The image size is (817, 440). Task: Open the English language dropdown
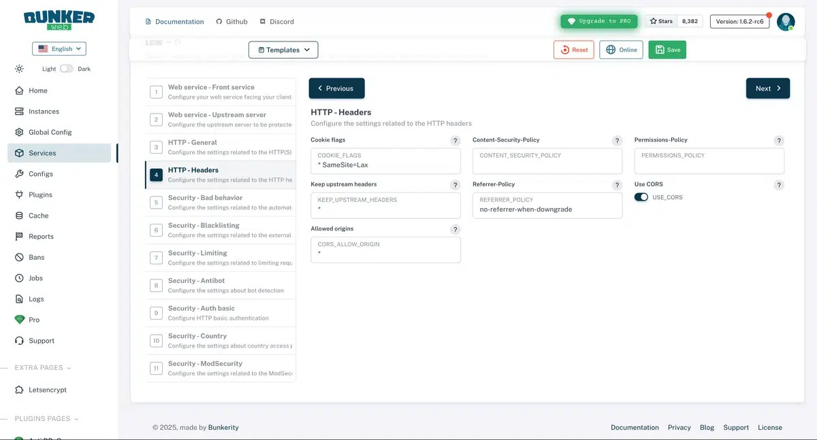[59, 49]
